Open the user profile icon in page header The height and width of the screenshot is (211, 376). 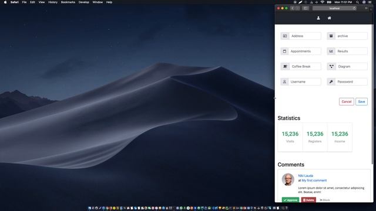click(318, 18)
